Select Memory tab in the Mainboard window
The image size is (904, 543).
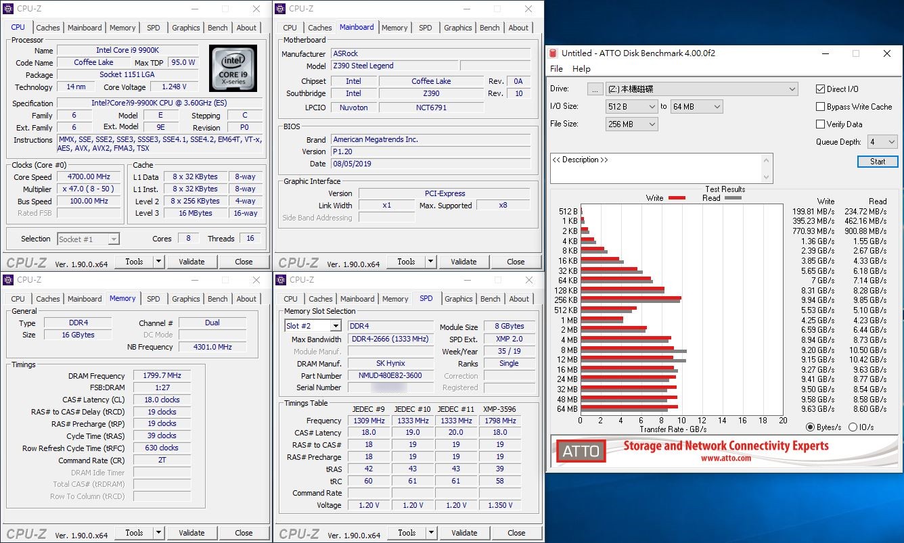[x=394, y=28]
